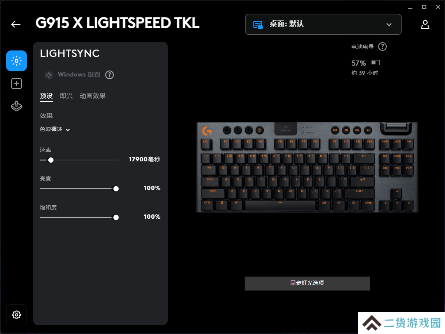Click the desktop profile lock icon
445x334 pixels.
258,25
